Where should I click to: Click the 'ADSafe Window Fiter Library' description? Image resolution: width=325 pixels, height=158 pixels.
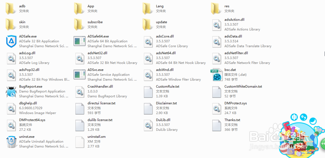coord(178,79)
